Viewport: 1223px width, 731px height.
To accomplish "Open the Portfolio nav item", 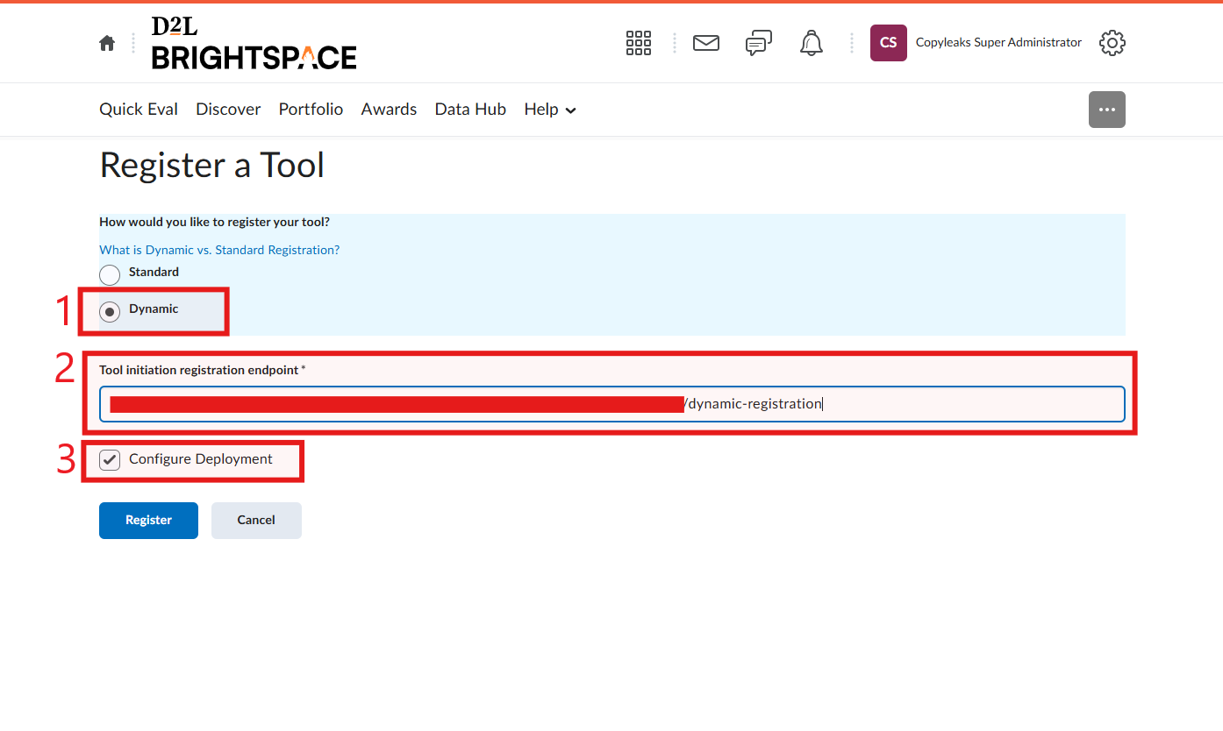I will (311, 110).
